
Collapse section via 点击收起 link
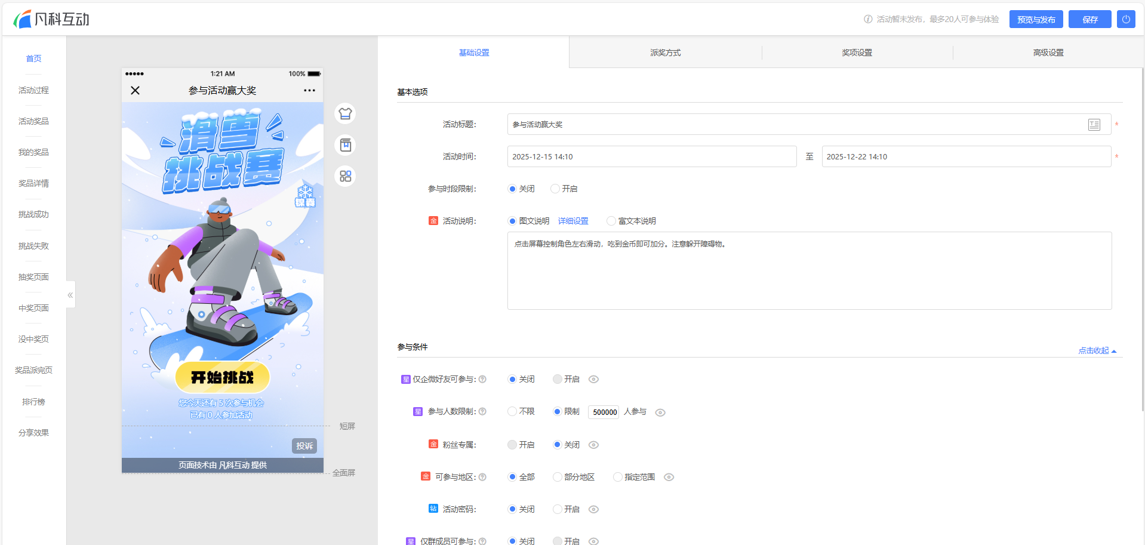coord(1097,350)
